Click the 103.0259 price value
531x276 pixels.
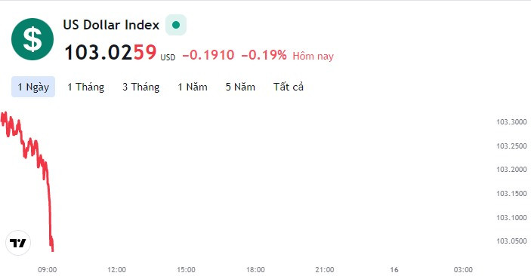tap(110, 53)
